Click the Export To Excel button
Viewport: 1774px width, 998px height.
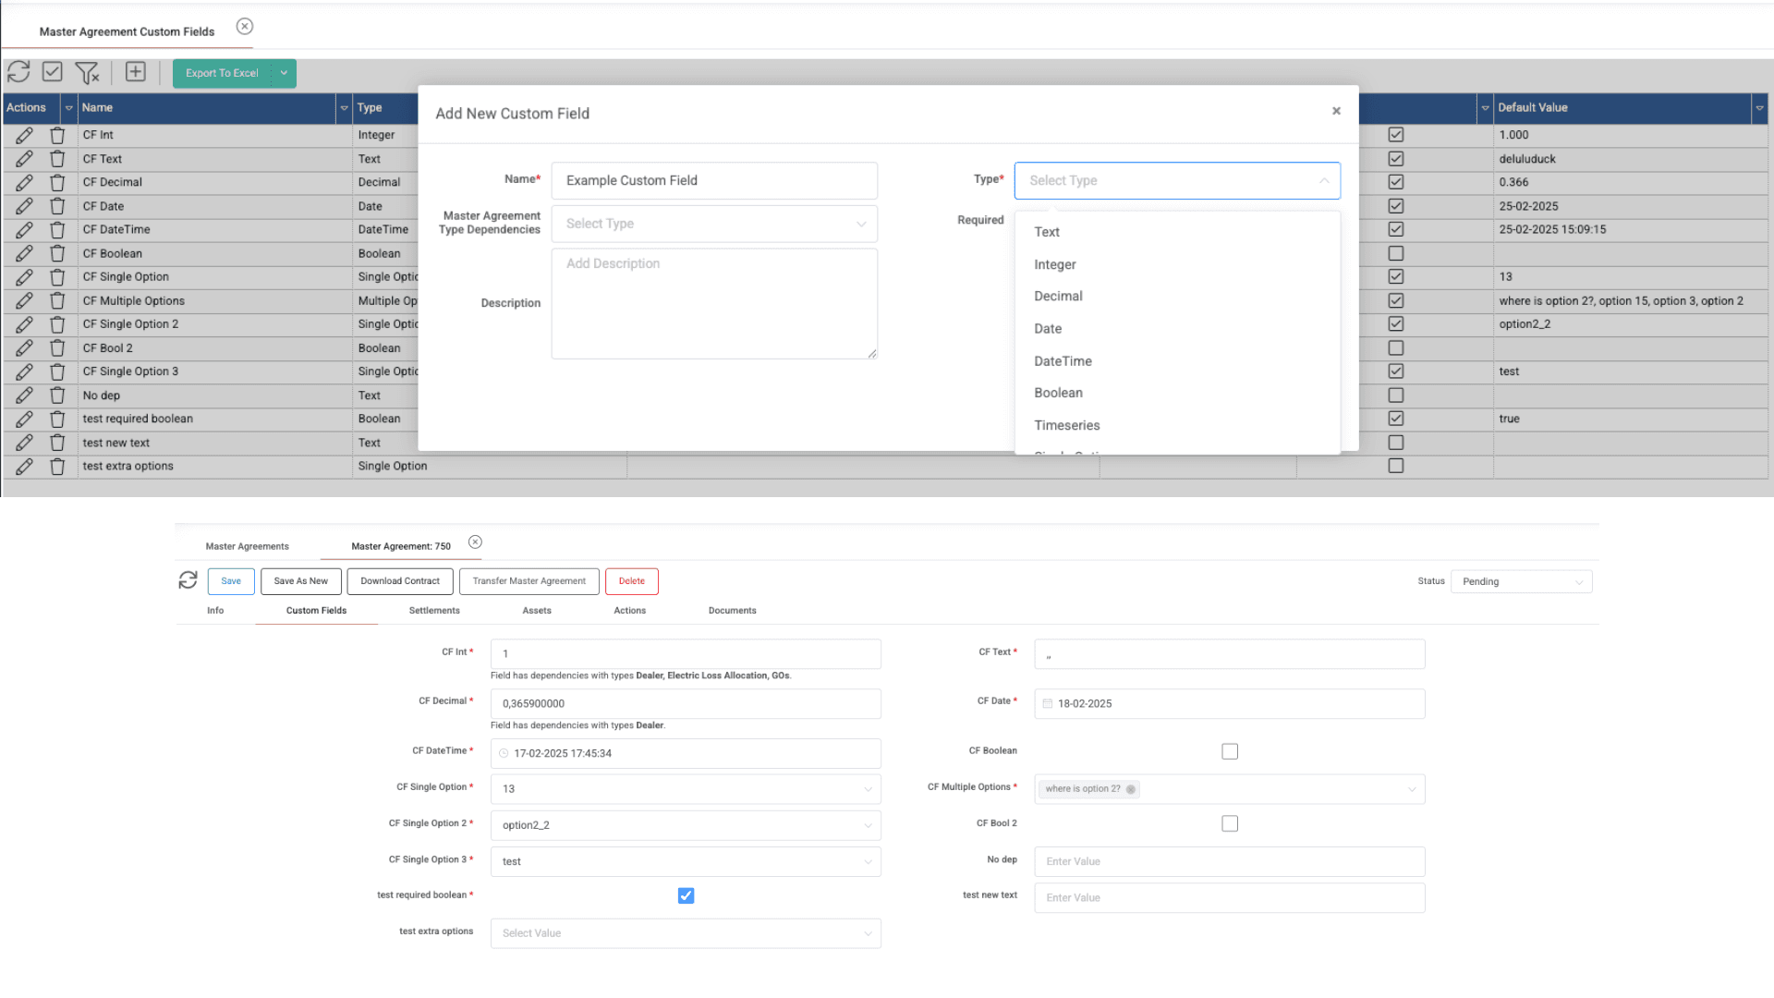(x=222, y=73)
